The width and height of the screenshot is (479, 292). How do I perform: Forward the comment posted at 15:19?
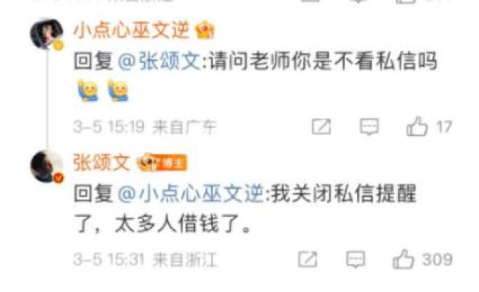[321, 126]
